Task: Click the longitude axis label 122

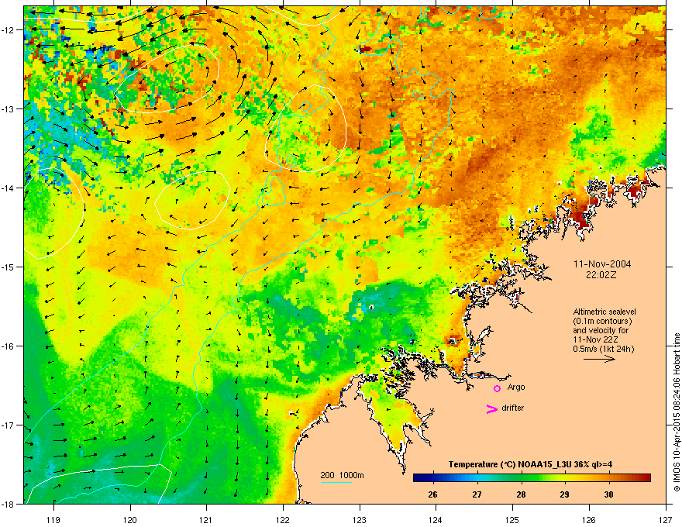Action: pyautogui.click(x=283, y=519)
